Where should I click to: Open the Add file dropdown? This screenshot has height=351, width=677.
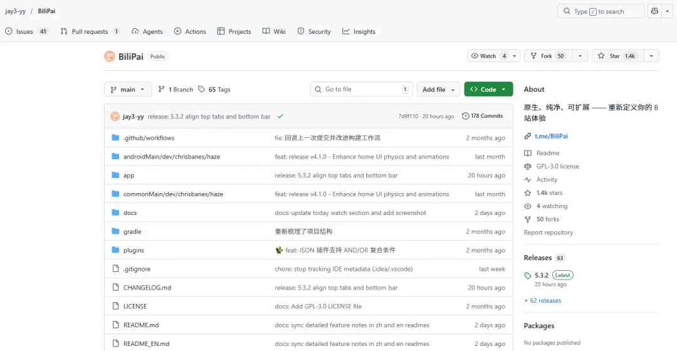(x=438, y=90)
